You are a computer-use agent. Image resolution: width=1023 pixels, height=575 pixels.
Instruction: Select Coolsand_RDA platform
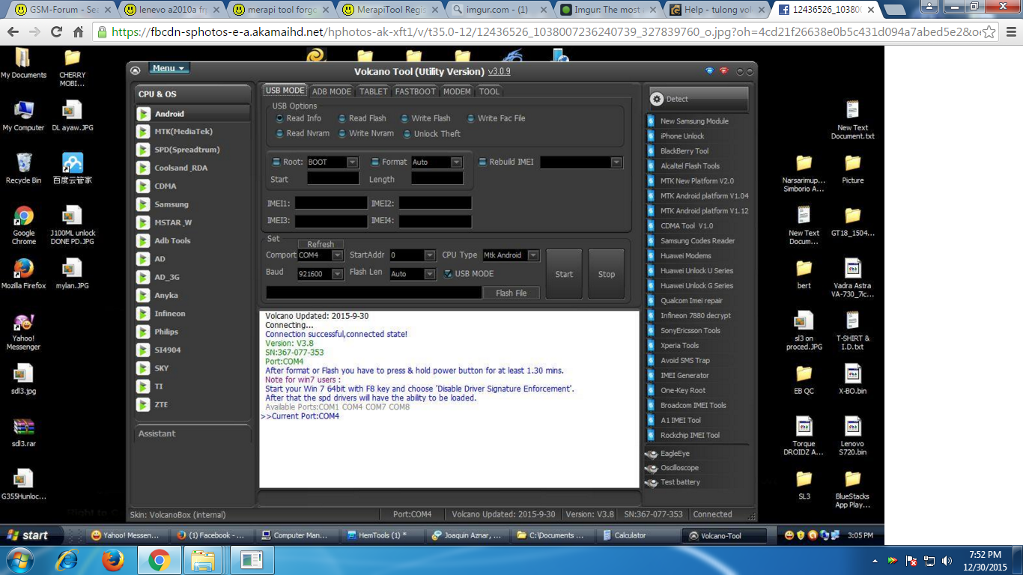click(192, 168)
